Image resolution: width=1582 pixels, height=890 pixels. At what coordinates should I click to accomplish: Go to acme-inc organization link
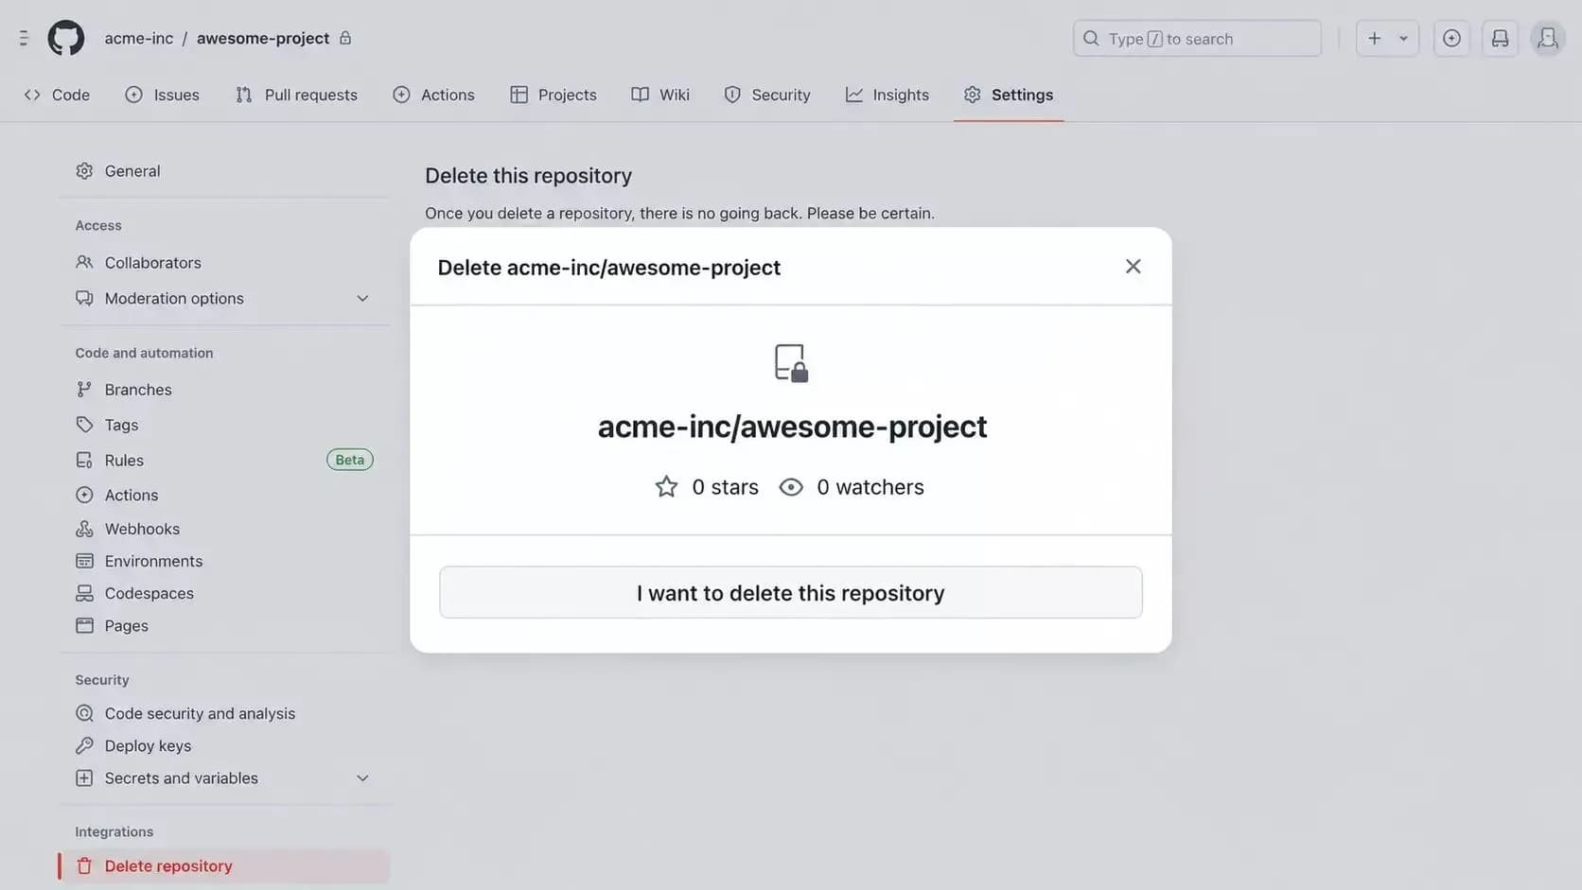tap(139, 38)
